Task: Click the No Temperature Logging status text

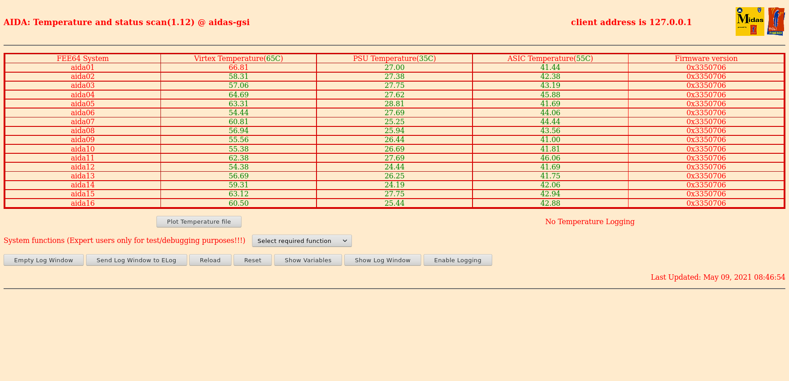Action: (x=590, y=221)
